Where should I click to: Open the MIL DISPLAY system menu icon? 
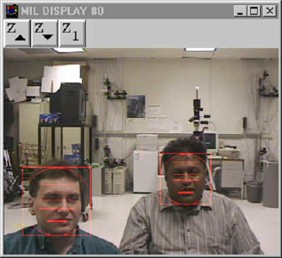pyautogui.click(x=11, y=11)
